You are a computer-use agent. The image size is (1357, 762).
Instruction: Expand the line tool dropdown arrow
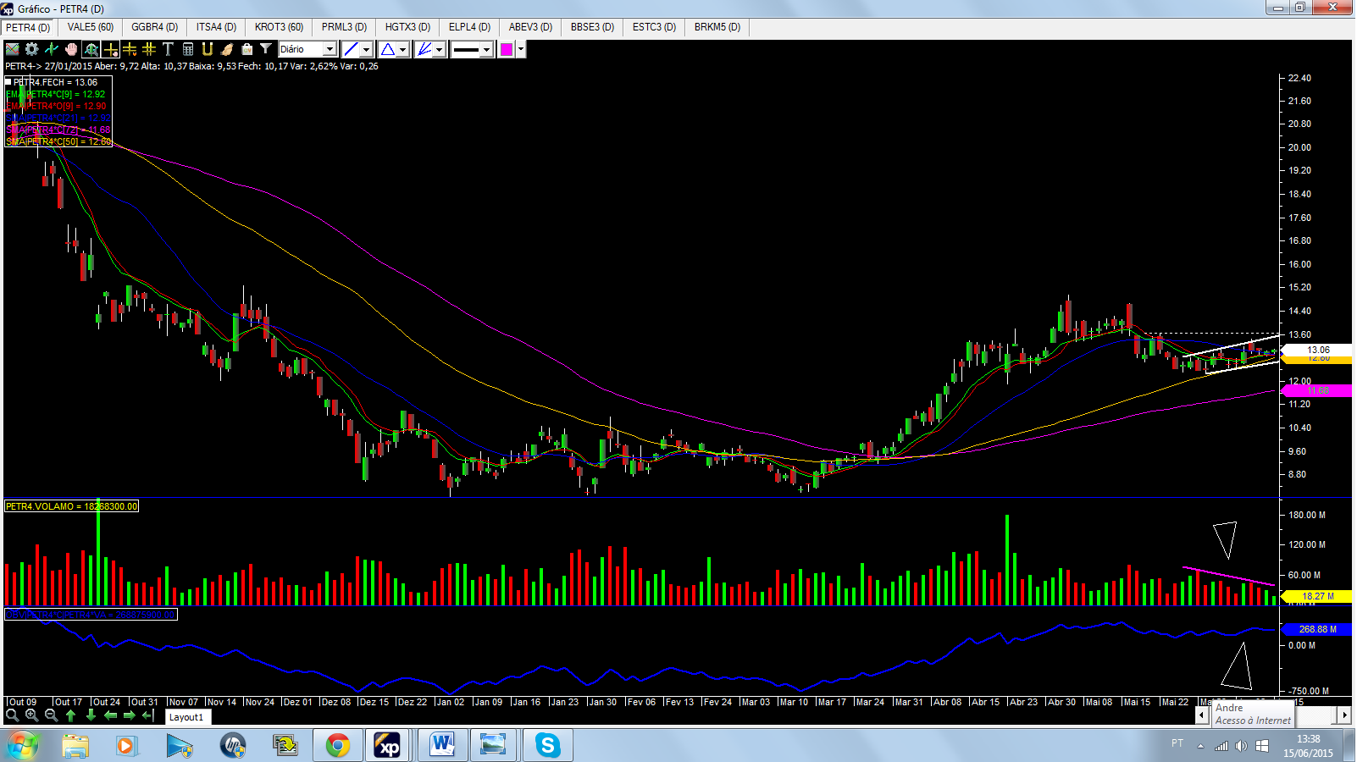[367, 49]
